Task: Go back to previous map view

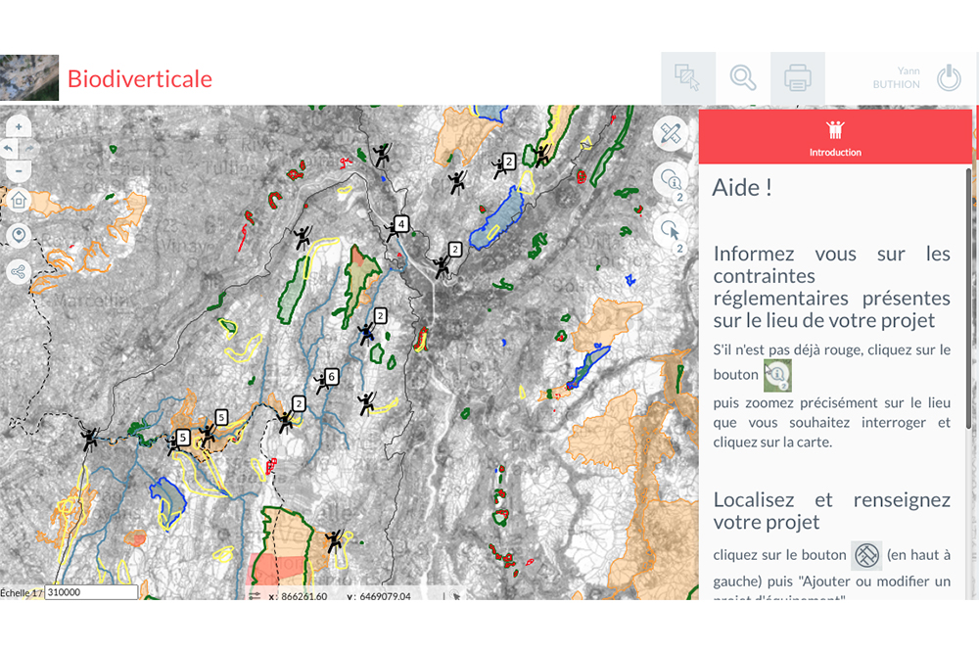Action: coord(9,149)
